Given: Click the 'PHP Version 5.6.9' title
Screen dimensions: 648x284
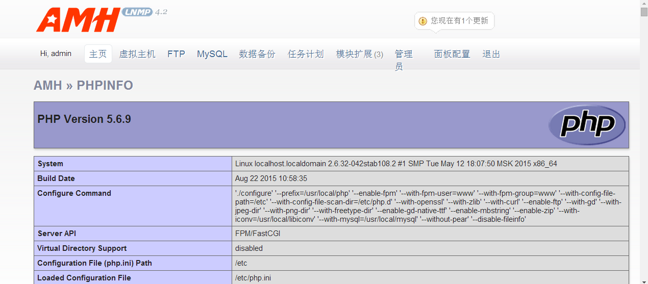Looking at the screenshot, I should [x=84, y=119].
